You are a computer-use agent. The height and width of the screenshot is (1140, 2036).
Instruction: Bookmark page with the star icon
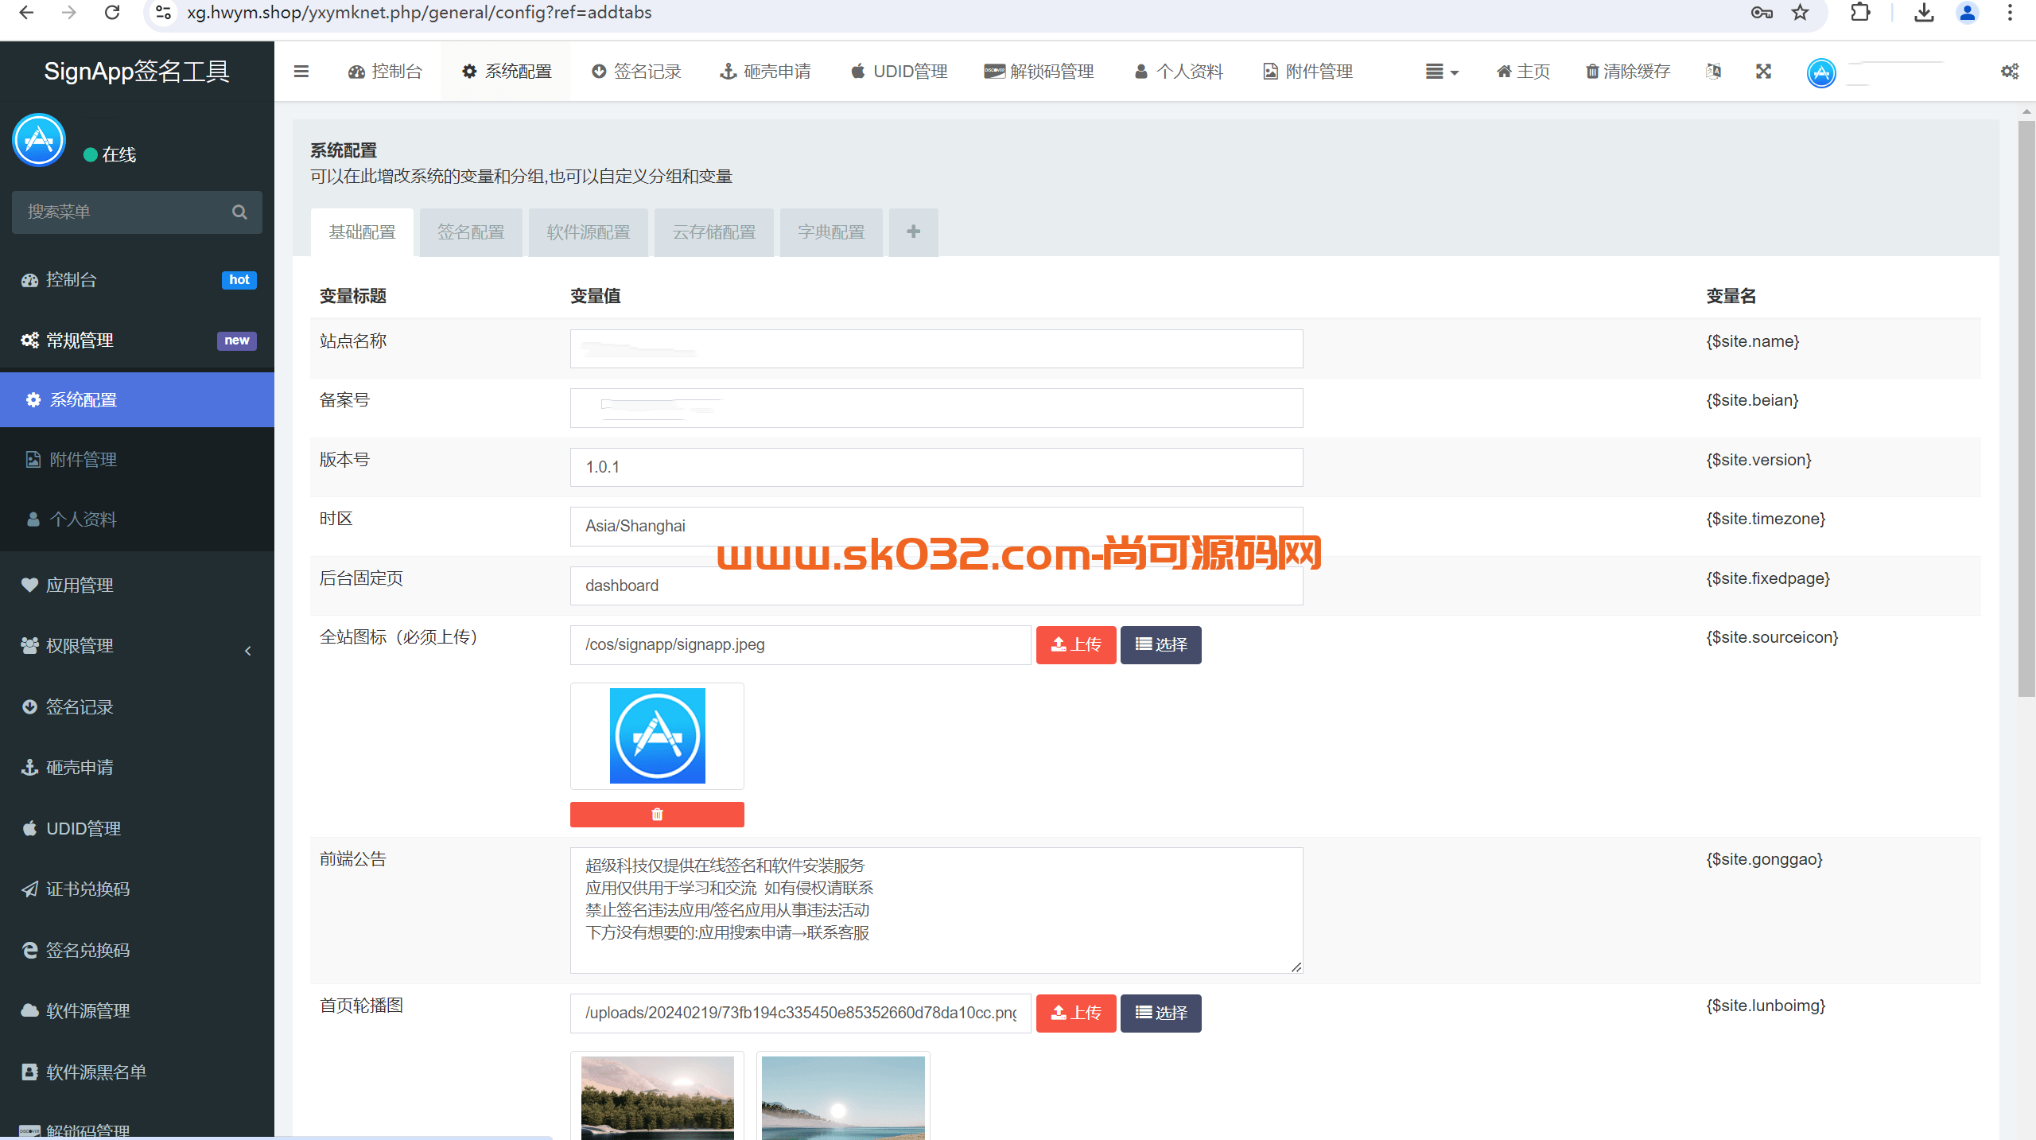pyautogui.click(x=1801, y=13)
